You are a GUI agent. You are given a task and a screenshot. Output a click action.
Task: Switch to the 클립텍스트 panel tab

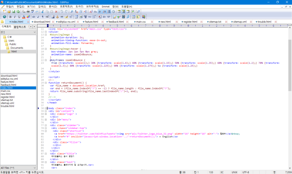(x=20, y=26)
